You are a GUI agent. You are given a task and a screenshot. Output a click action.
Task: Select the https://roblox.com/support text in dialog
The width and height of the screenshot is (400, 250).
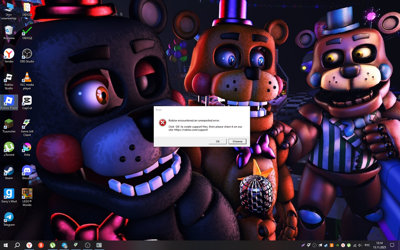pos(191,130)
